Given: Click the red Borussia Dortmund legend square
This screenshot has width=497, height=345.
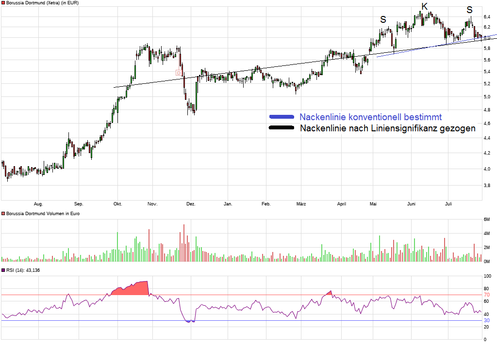Looking at the screenshot, I should pos(3,3).
